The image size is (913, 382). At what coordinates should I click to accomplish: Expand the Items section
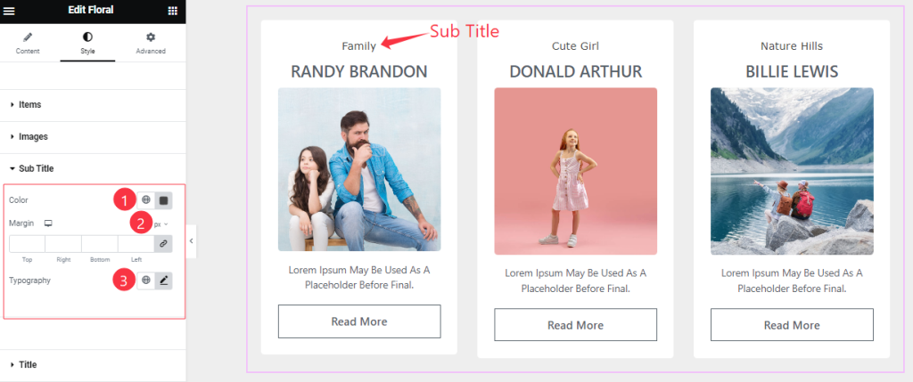93,105
